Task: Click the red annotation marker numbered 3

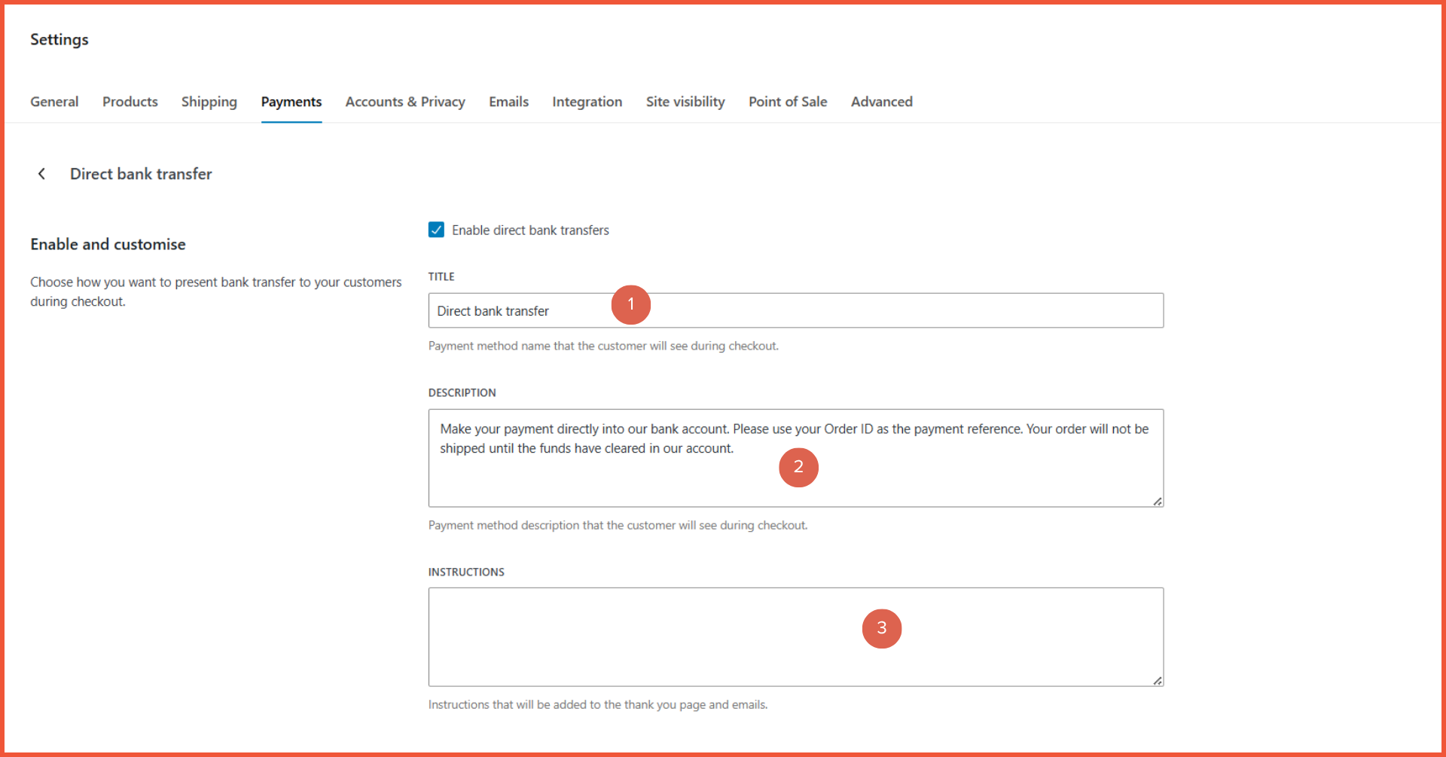Action: tap(881, 629)
